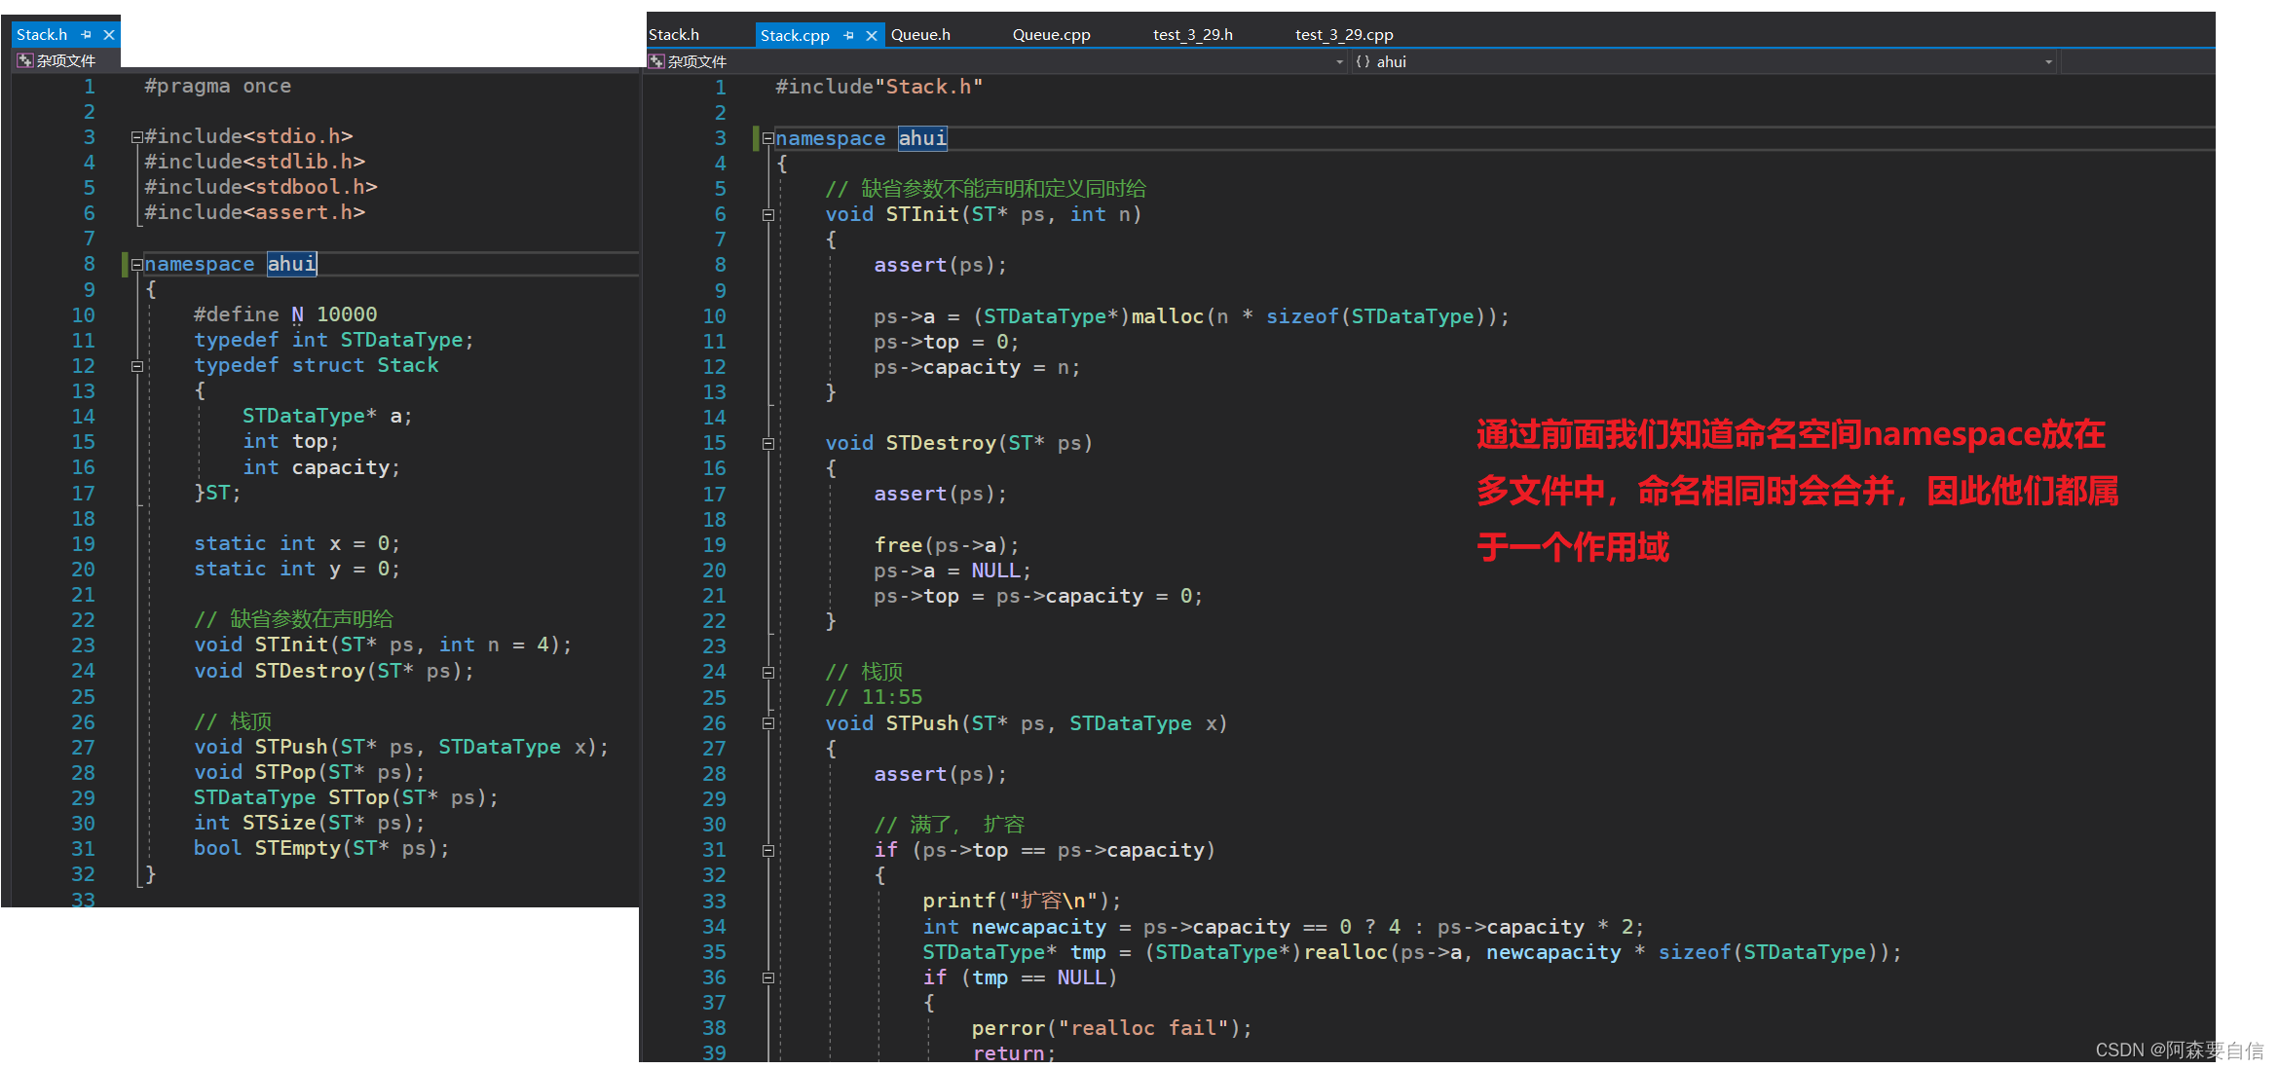Open the Queue.cpp tab
The width and height of the screenshot is (2279, 1069).
click(1051, 35)
